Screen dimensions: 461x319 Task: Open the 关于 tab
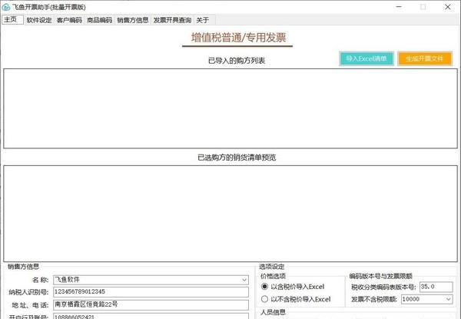[x=203, y=20]
